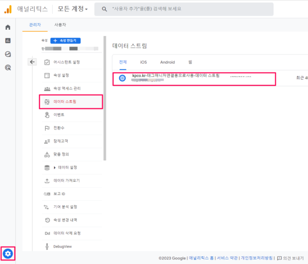Click the 의견 보내기 link
This screenshot has width=308, height=264.
(x=293, y=258)
